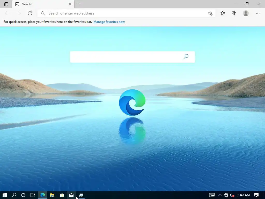265x199 pixels.
Task: Click the Edge logo on the page
Action: [x=132, y=103]
